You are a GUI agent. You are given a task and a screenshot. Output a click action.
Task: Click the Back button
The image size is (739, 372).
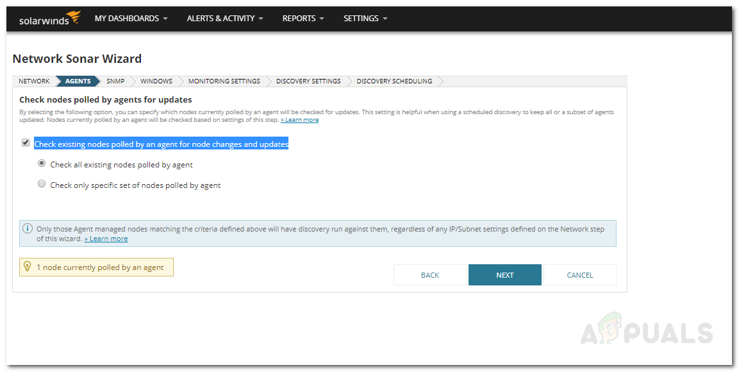(x=430, y=275)
